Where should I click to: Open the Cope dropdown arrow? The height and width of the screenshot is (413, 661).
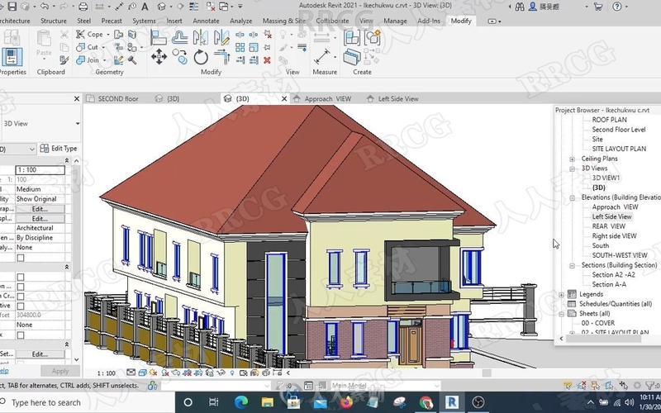pos(108,35)
